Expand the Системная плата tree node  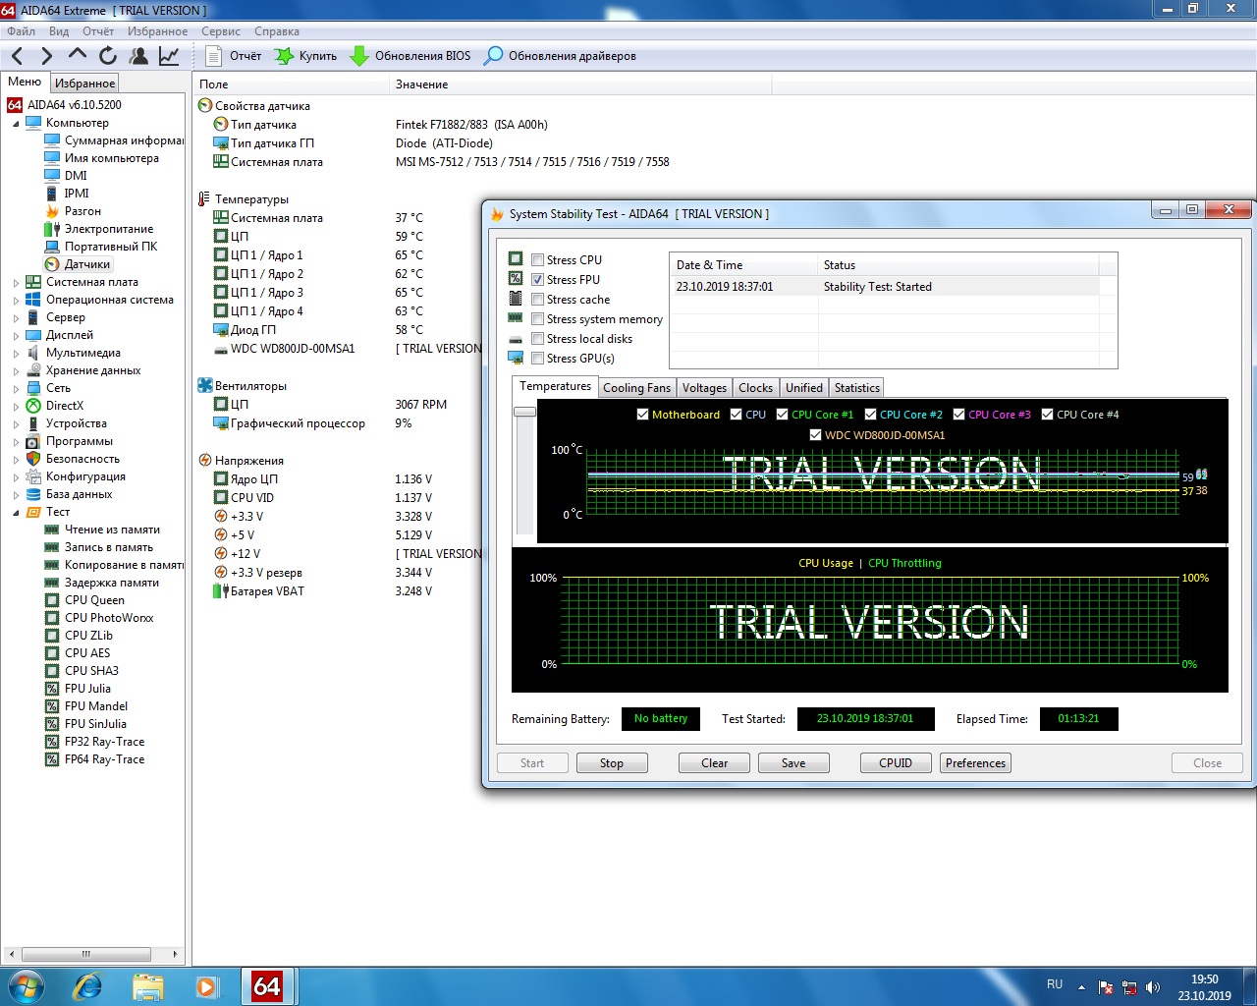coord(16,283)
